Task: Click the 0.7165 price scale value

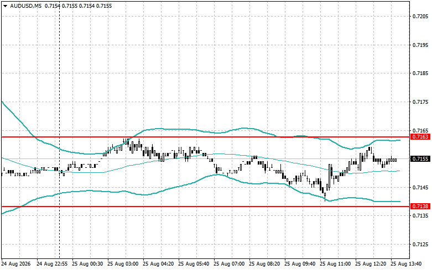Action: pos(420,130)
